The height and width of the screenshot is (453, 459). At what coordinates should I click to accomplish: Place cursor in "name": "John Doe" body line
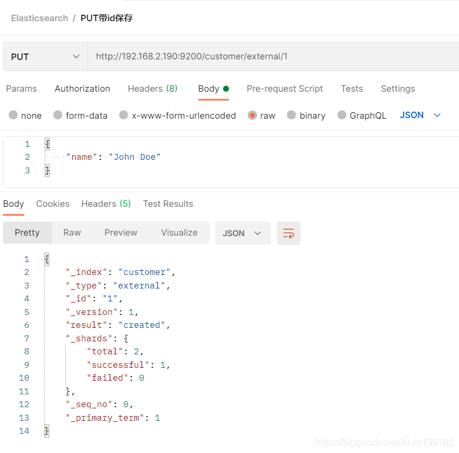tap(113, 157)
